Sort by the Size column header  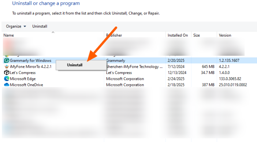pyautogui.click(x=197, y=35)
